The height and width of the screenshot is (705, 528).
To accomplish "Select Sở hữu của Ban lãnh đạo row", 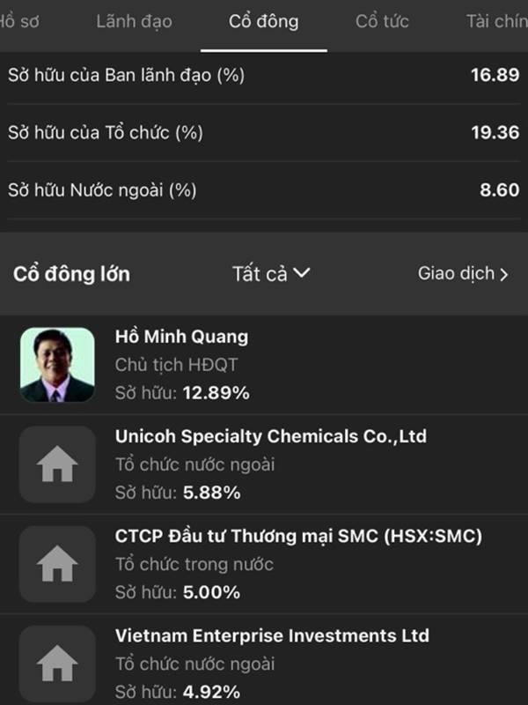I will pyautogui.click(x=264, y=75).
